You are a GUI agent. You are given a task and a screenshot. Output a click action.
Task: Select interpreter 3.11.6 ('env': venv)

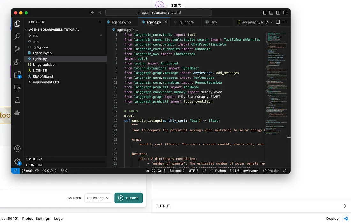tap(244, 171)
